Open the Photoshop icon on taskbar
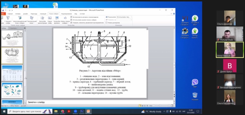This screenshot has width=245, height=115. pyautogui.click(x=82, y=111)
